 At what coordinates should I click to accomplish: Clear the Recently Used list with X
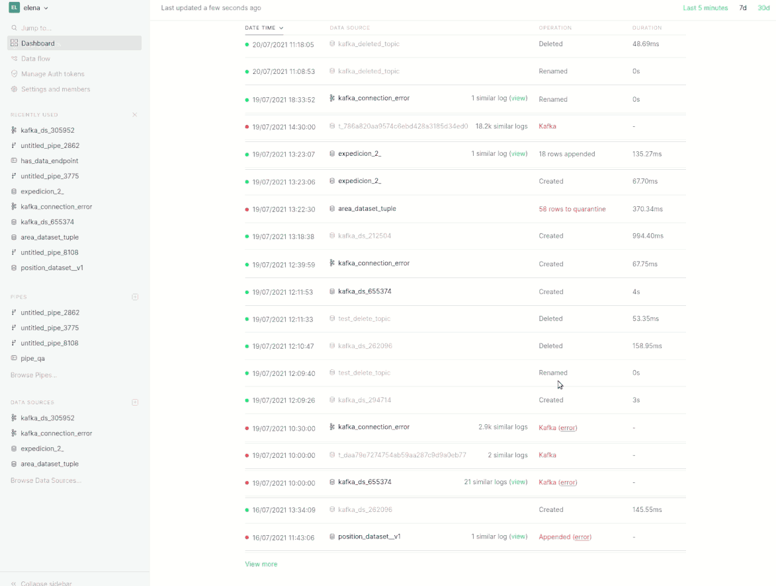(135, 115)
